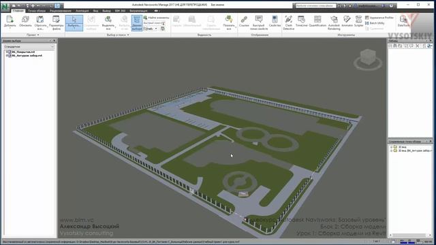Switch to the Визуализация (Render) tab
This screenshot has width=436, height=245.
pyautogui.click(x=138, y=11)
